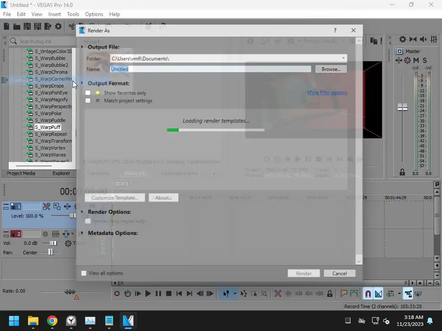Viewport: 442px width, 331px height.
Task: Collapse the Output File section
Action: tap(82, 47)
